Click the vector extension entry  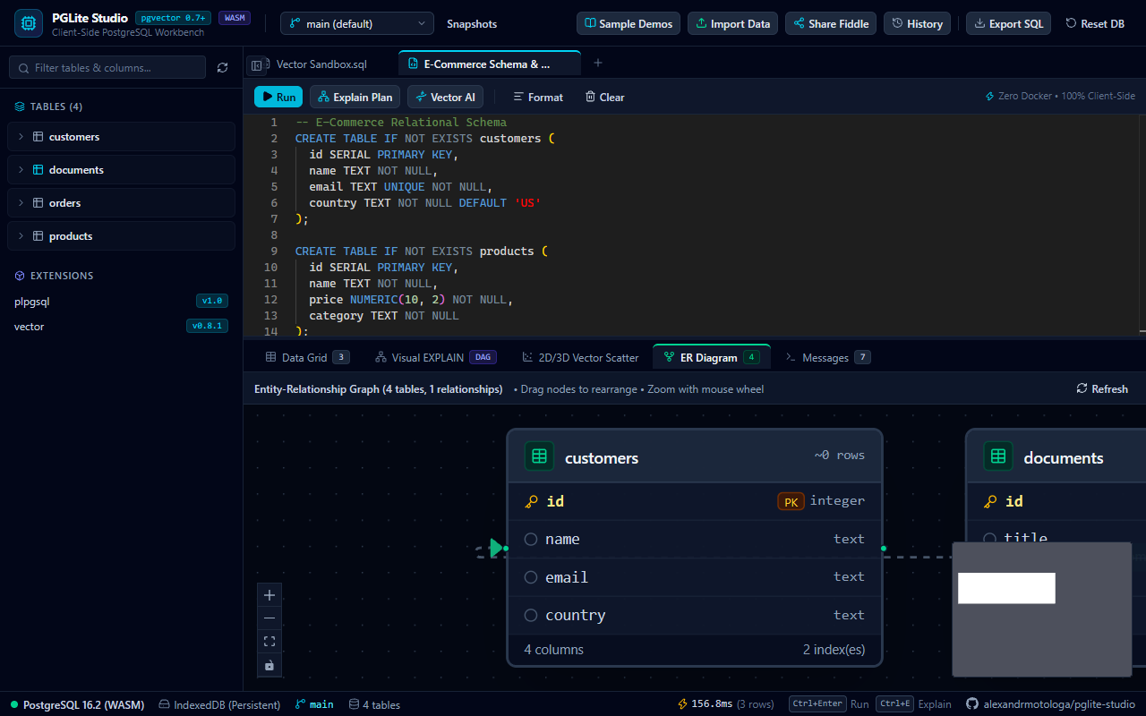click(x=122, y=327)
